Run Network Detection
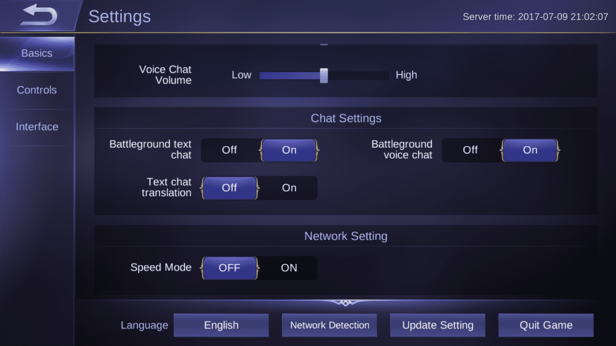The height and width of the screenshot is (346, 616). (329, 325)
